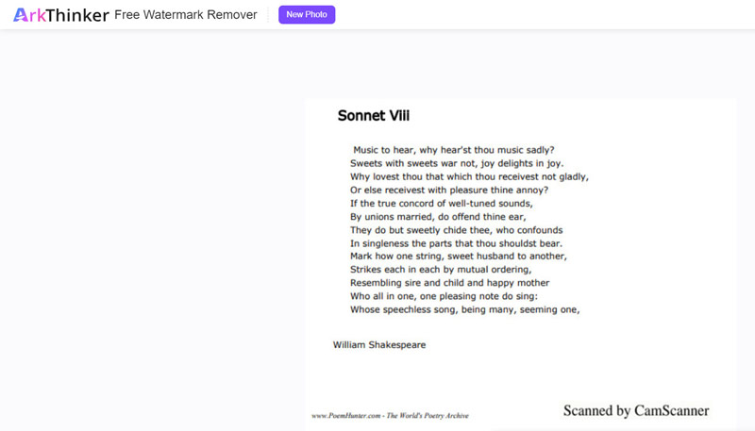Click the line "Why lovest thou that which"
This screenshot has height=431, width=755.
pyautogui.click(x=469, y=177)
